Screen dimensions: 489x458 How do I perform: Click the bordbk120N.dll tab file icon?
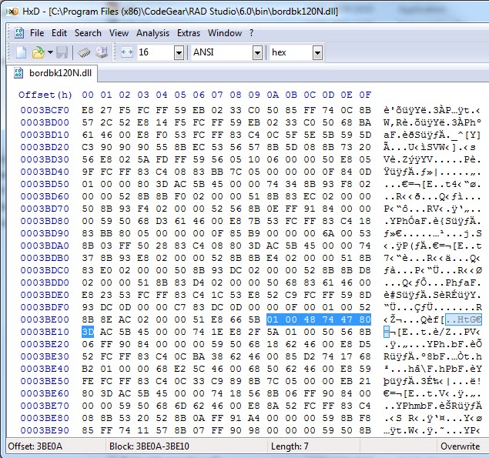(x=18, y=73)
